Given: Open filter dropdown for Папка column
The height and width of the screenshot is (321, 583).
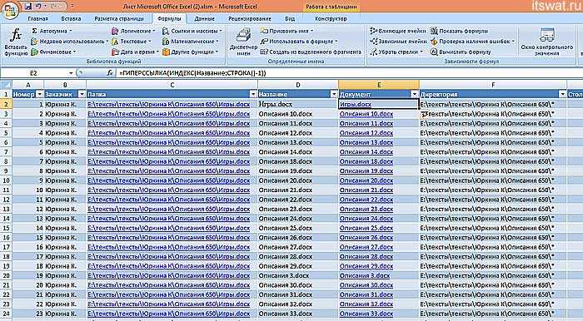Looking at the screenshot, I should (253, 95).
